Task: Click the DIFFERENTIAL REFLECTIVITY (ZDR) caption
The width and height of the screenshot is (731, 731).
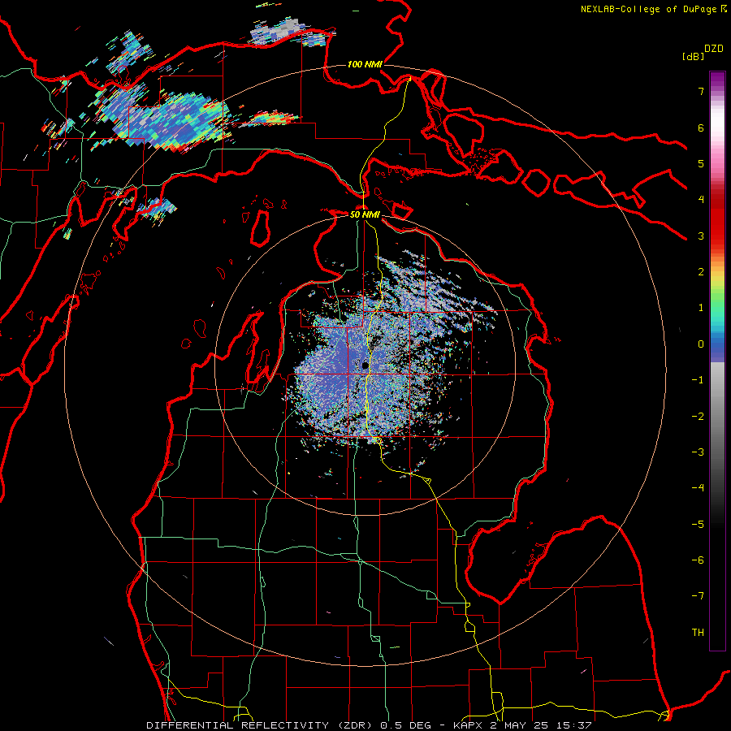Action: pos(259,725)
